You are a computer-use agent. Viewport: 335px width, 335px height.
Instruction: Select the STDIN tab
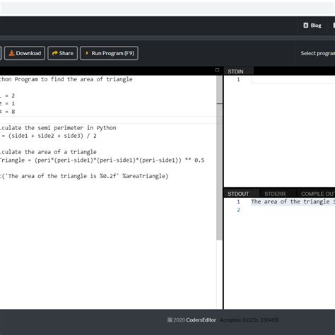point(235,71)
